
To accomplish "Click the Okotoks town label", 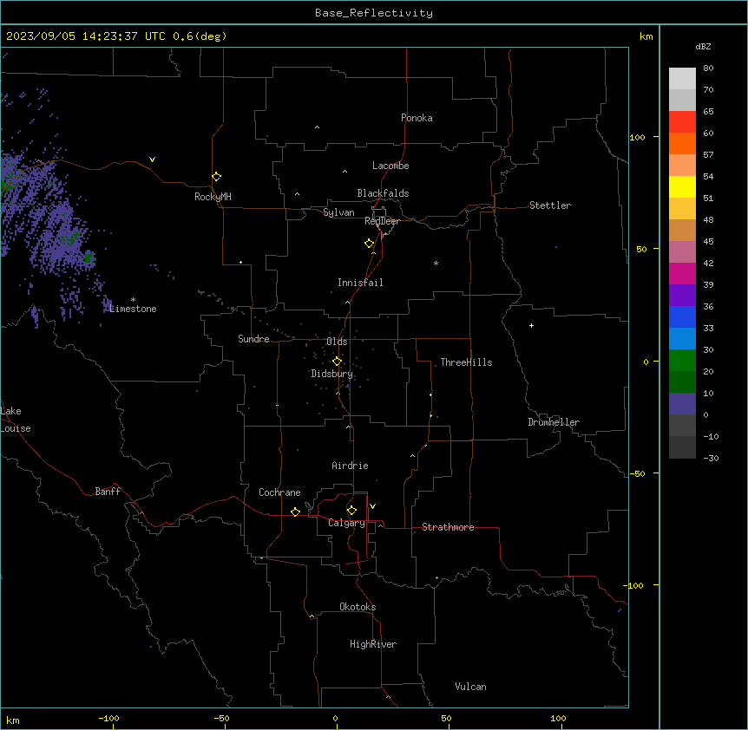I will tap(358, 607).
